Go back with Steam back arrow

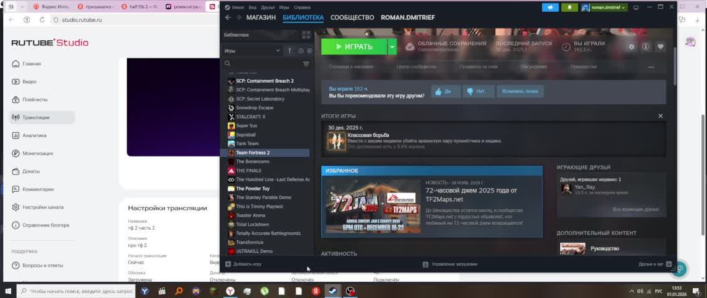[228, 17]
